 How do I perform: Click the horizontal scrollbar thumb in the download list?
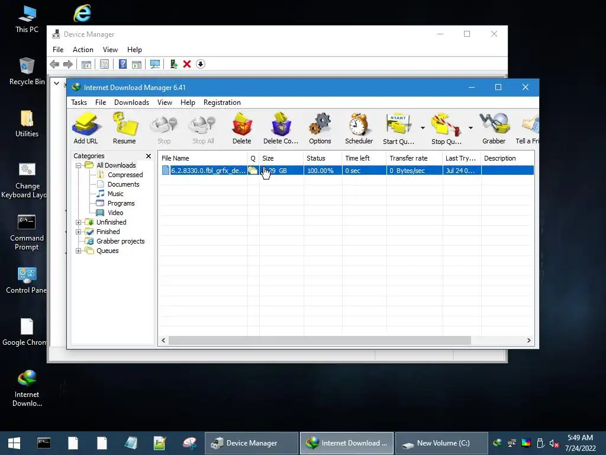coord(320,341)
